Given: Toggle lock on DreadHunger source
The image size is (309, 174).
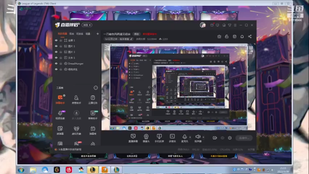Looking at the screenshot, I should (61, 63).
